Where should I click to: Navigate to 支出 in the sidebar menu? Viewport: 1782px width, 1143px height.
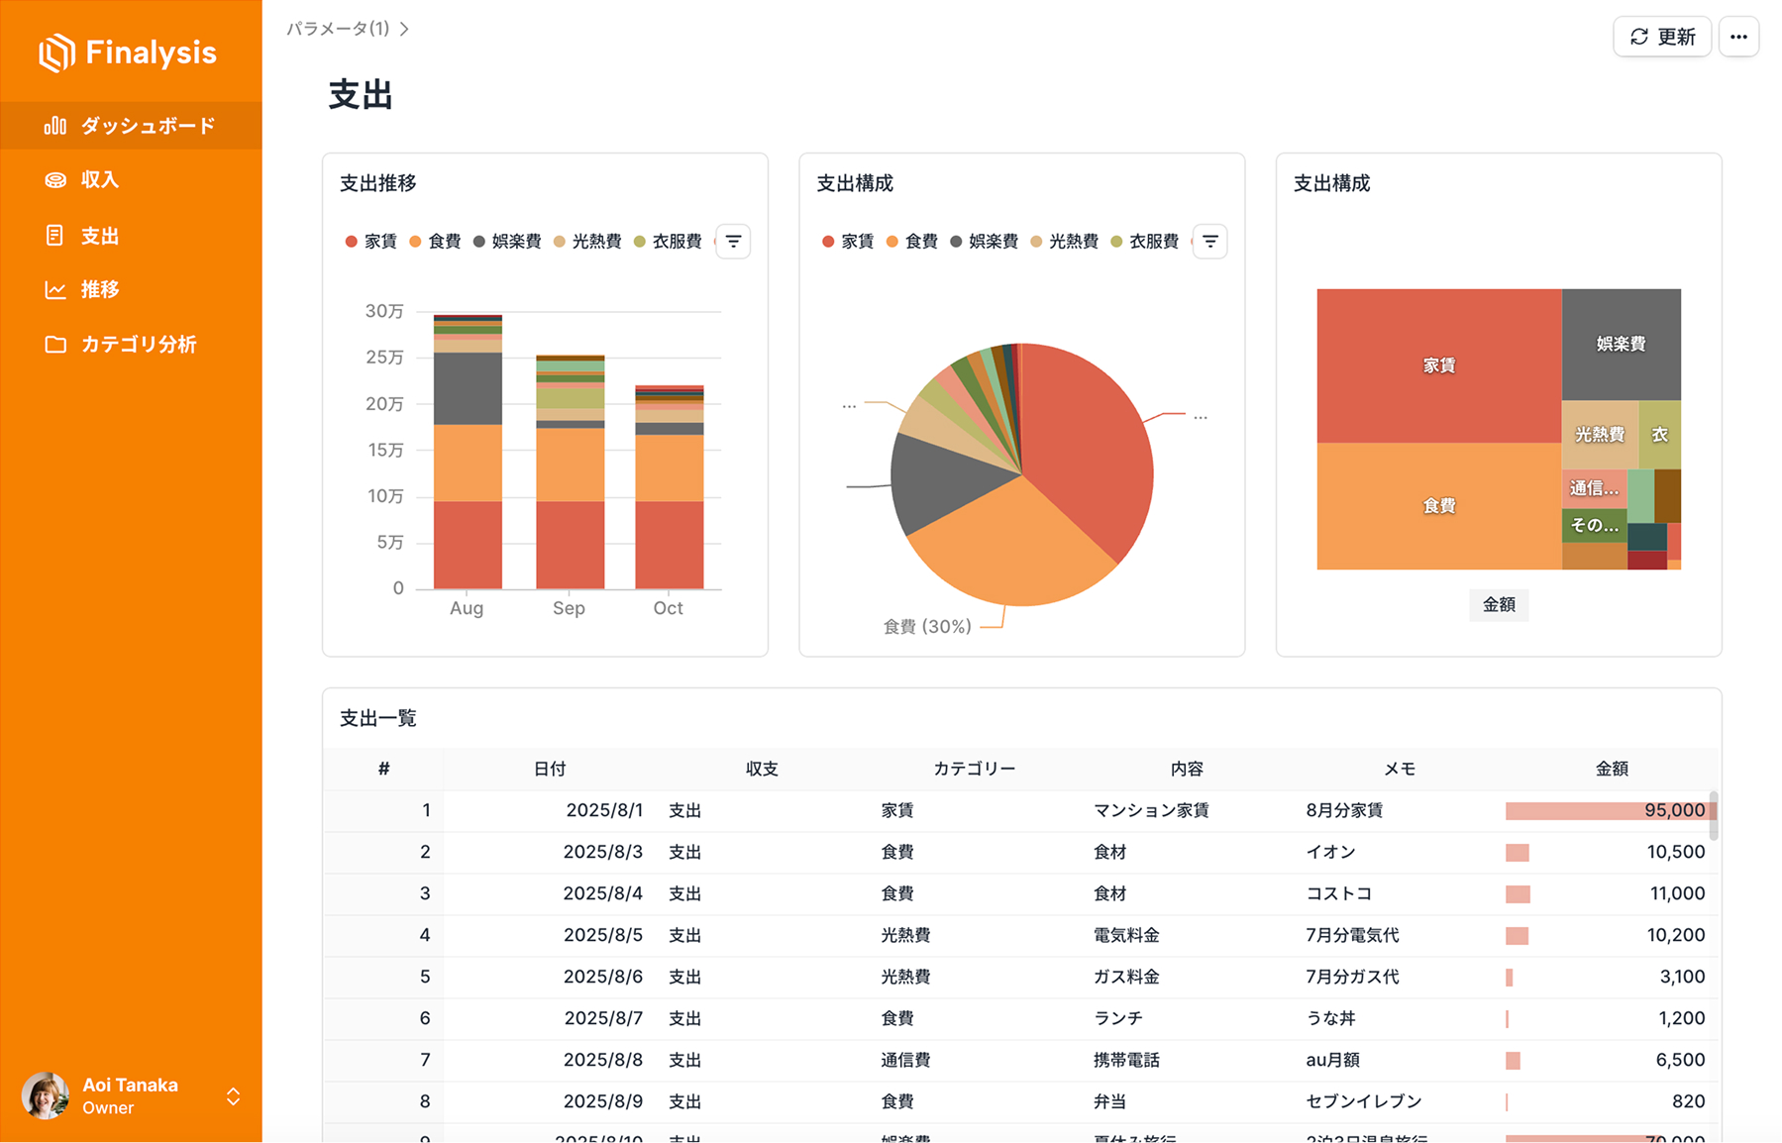point(99,235)
